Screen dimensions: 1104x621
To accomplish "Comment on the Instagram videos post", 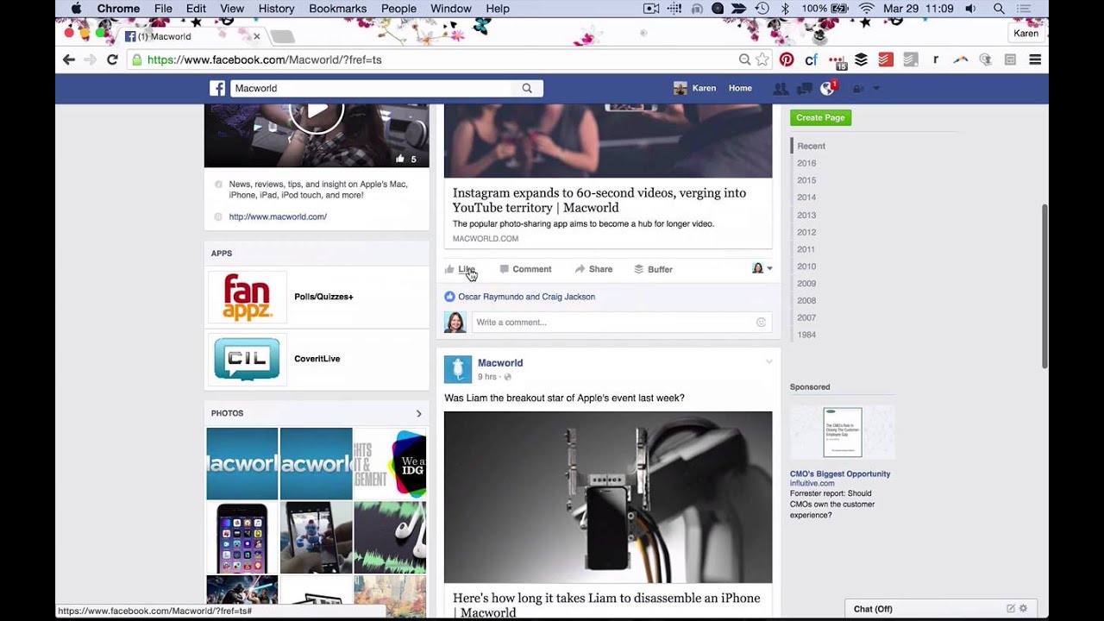I will click(x=525, y=269).
